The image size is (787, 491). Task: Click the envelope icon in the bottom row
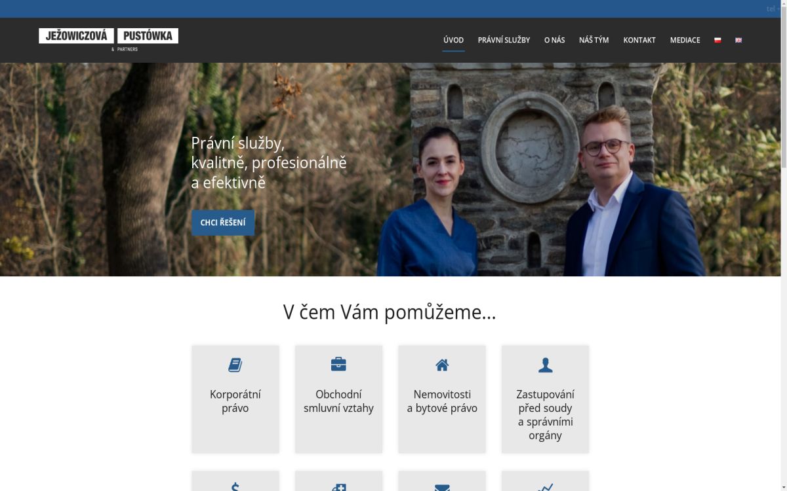click(x=442, y=487)
